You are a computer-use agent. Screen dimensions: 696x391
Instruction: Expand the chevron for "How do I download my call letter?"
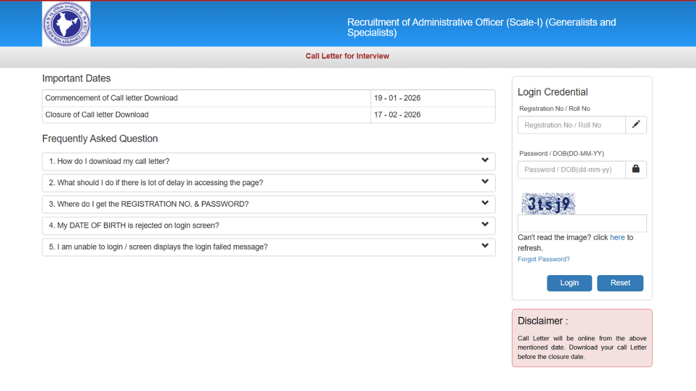tap(485, 160)
